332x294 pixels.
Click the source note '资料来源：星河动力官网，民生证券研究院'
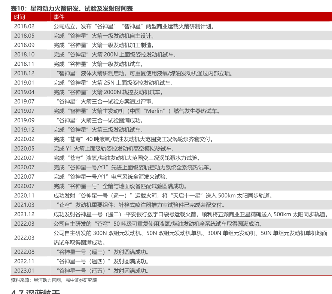coord(54,280)
